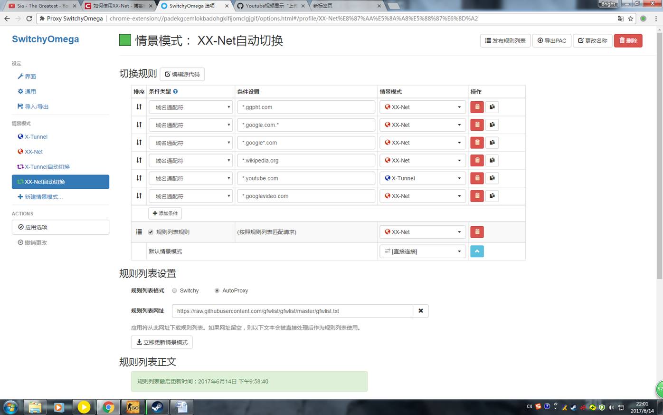663x415 pixels.
Task: Click into the *.google.com.* condition input field
Action: 306,125
